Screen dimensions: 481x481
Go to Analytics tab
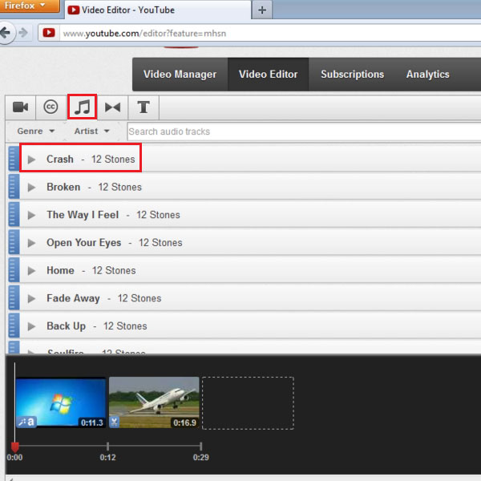(427, 75)
